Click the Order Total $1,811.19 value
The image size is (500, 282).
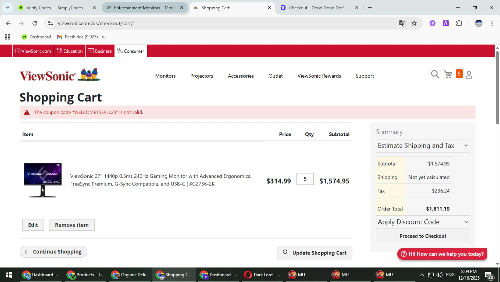coord(438,209)
